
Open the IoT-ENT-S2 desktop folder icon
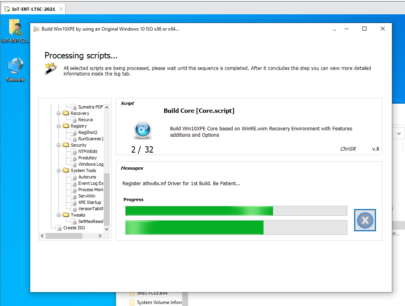click(x=15, y=27)
